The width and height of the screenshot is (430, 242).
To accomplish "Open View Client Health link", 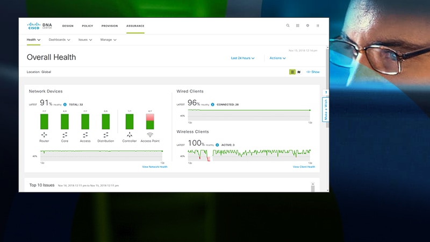I will (304, 167).
